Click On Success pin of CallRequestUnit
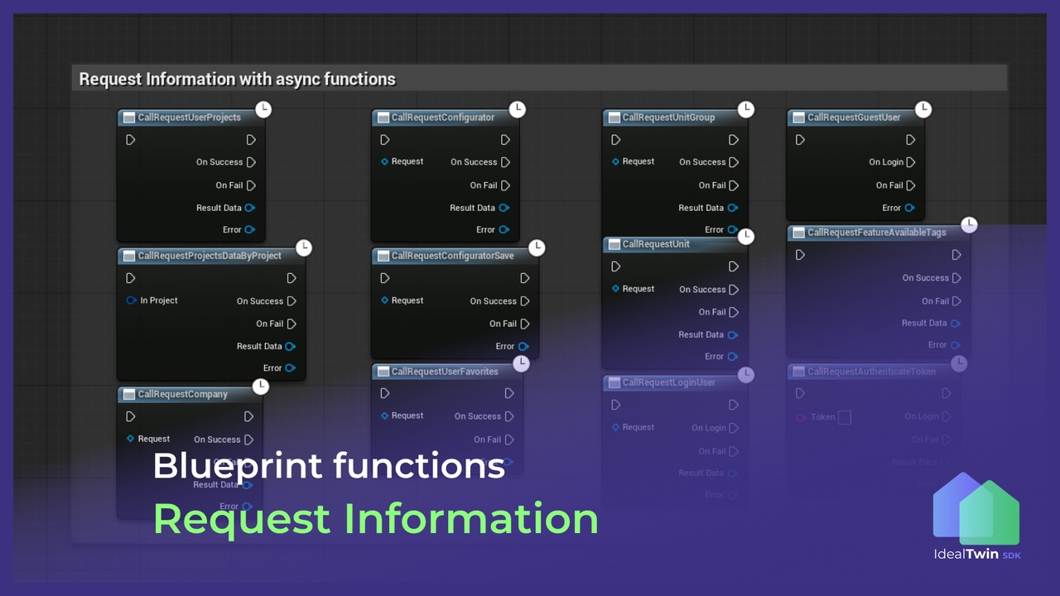This screenshot has width=1060, height=596. 734,290
